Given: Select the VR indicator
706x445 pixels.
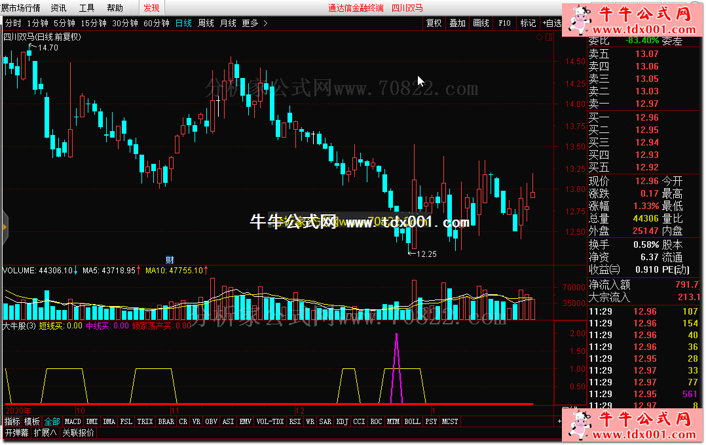Looking at the screenshot, I should point(196,421).
